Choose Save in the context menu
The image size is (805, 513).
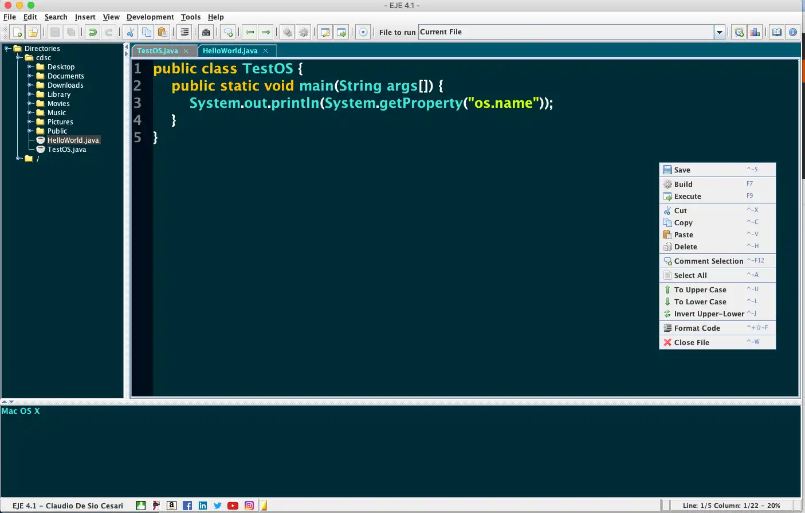(x=717, y=170)
